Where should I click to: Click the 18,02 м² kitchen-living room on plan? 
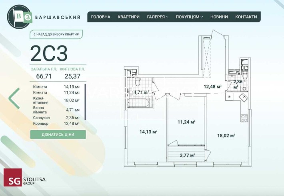[x=226, y=135]
